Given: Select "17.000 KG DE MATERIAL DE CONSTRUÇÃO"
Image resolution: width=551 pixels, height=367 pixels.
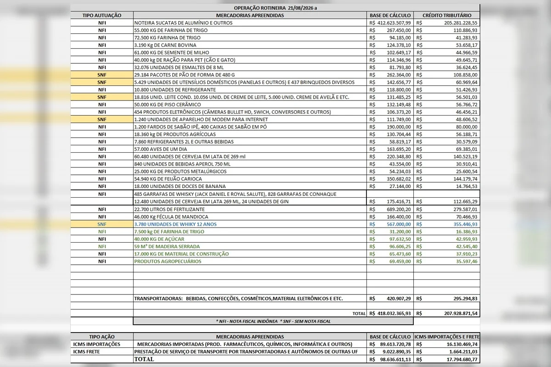Looking at the screenshot, I should click(x=250, y=254).
